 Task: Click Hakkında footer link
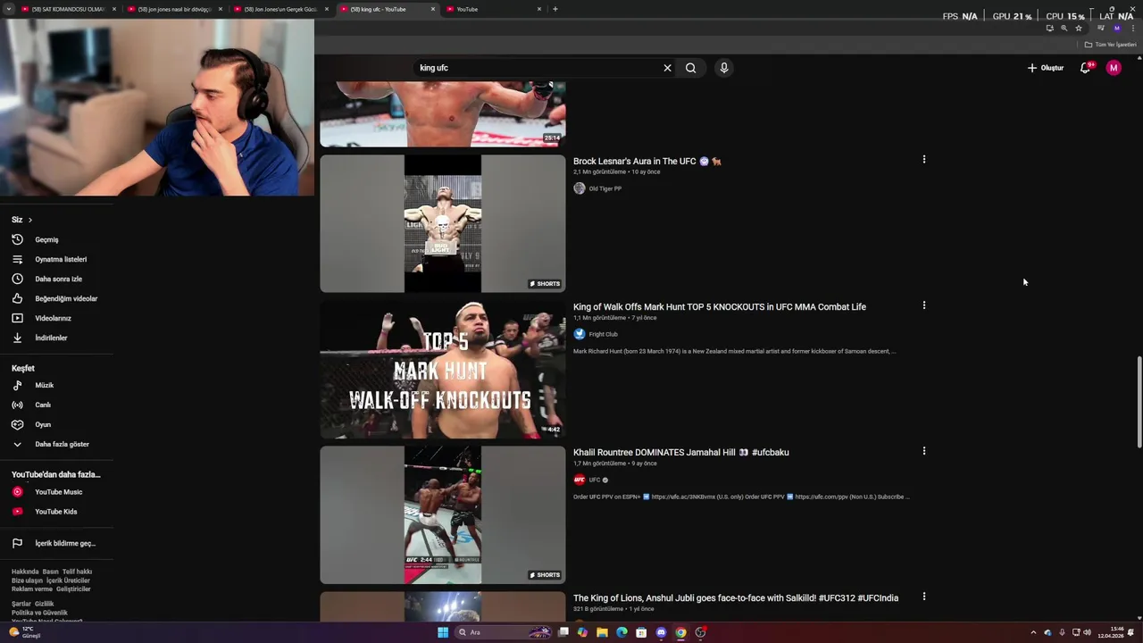pyautogui.click(x=25, y=572)
